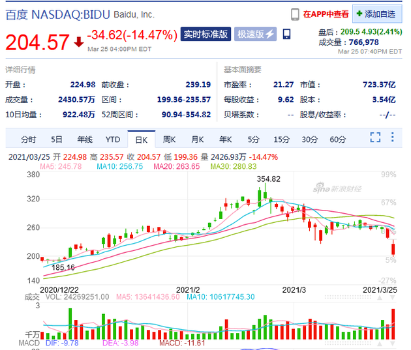Click the mobile device icon after 极速版

[287, 34]
